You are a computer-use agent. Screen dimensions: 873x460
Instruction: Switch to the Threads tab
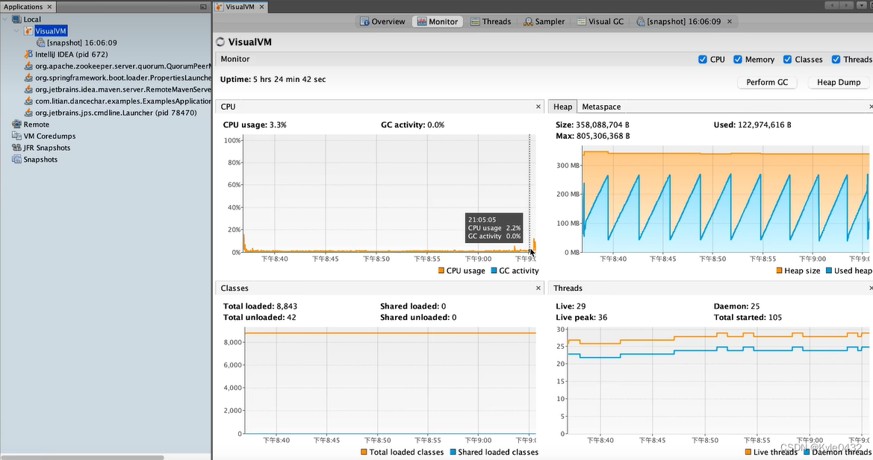[491, 22]
